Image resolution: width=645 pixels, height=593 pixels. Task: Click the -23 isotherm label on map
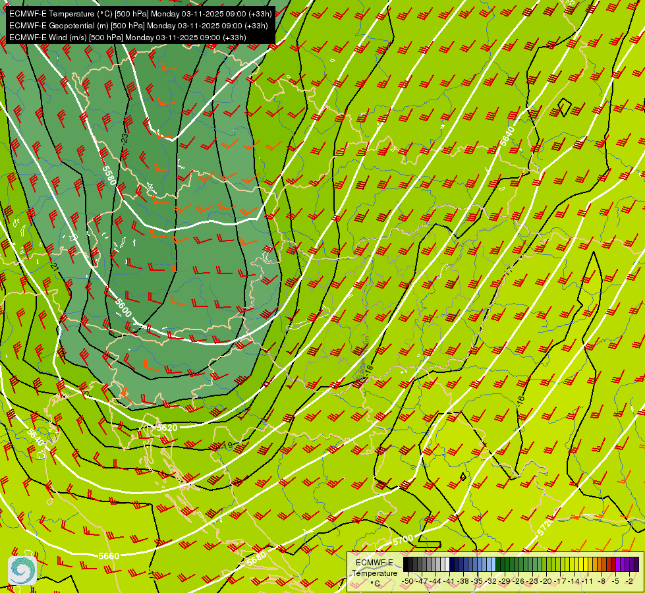(x=125, y=138)
